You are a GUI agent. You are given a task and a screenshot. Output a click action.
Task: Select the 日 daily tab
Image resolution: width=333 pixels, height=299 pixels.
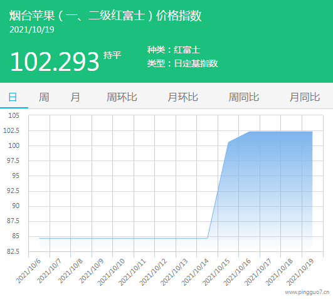[13, 97]
